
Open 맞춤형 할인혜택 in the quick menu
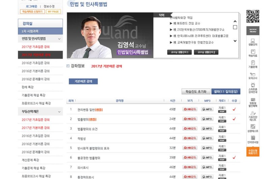(x=253, y=102)
